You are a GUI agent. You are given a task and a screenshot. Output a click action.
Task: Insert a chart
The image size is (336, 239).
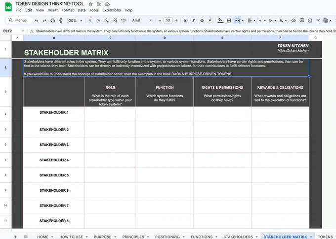[x=310, y=21]
